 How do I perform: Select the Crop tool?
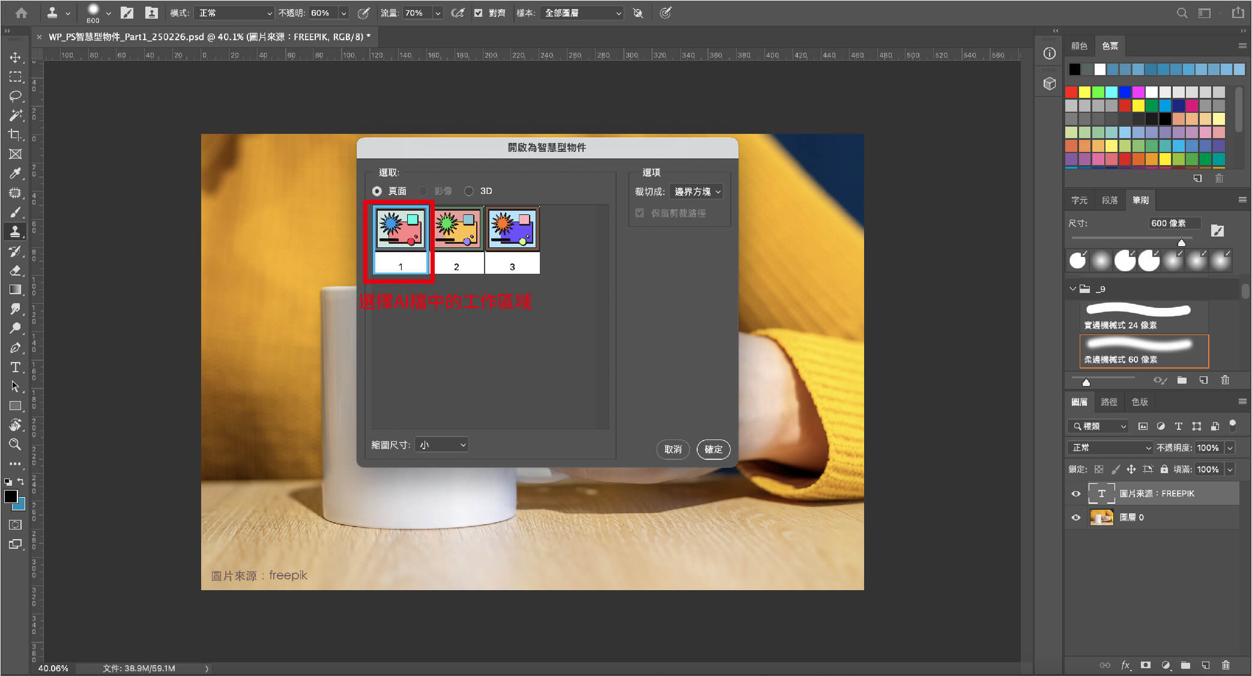click(16, 134)
